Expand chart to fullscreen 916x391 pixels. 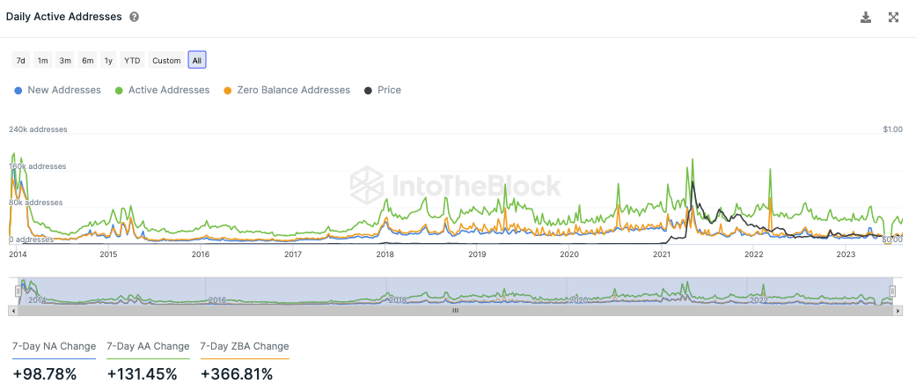[894, 18]
